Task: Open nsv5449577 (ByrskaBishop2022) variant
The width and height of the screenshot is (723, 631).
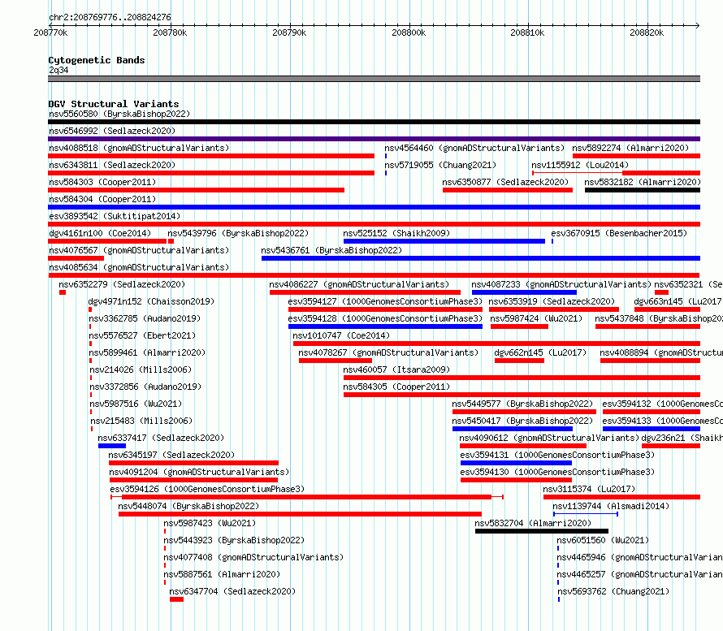Action: (x=524, y=412)
